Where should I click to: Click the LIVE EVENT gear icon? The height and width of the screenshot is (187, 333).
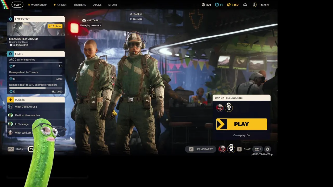coord(10,19)
